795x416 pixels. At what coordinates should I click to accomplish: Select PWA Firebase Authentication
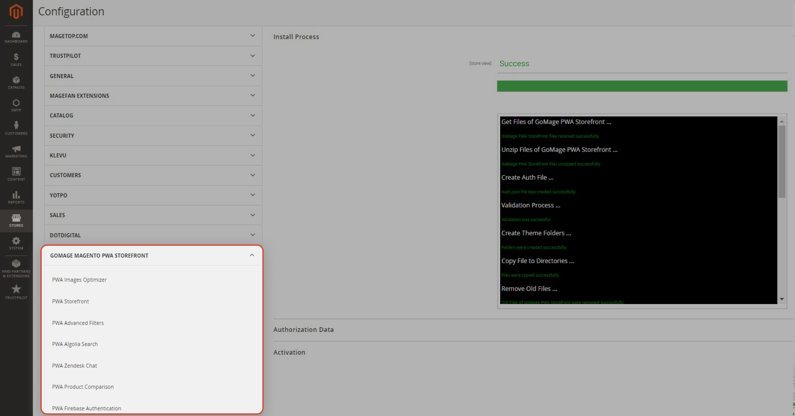[86, 408]
